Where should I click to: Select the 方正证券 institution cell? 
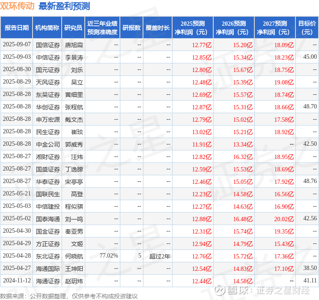48,244
